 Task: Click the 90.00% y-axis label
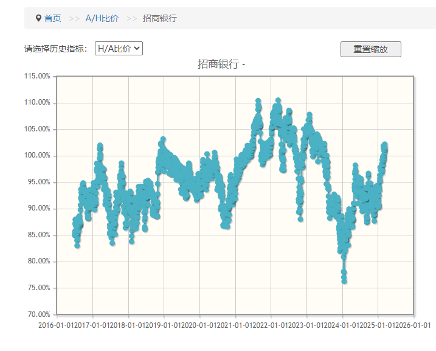39,208
